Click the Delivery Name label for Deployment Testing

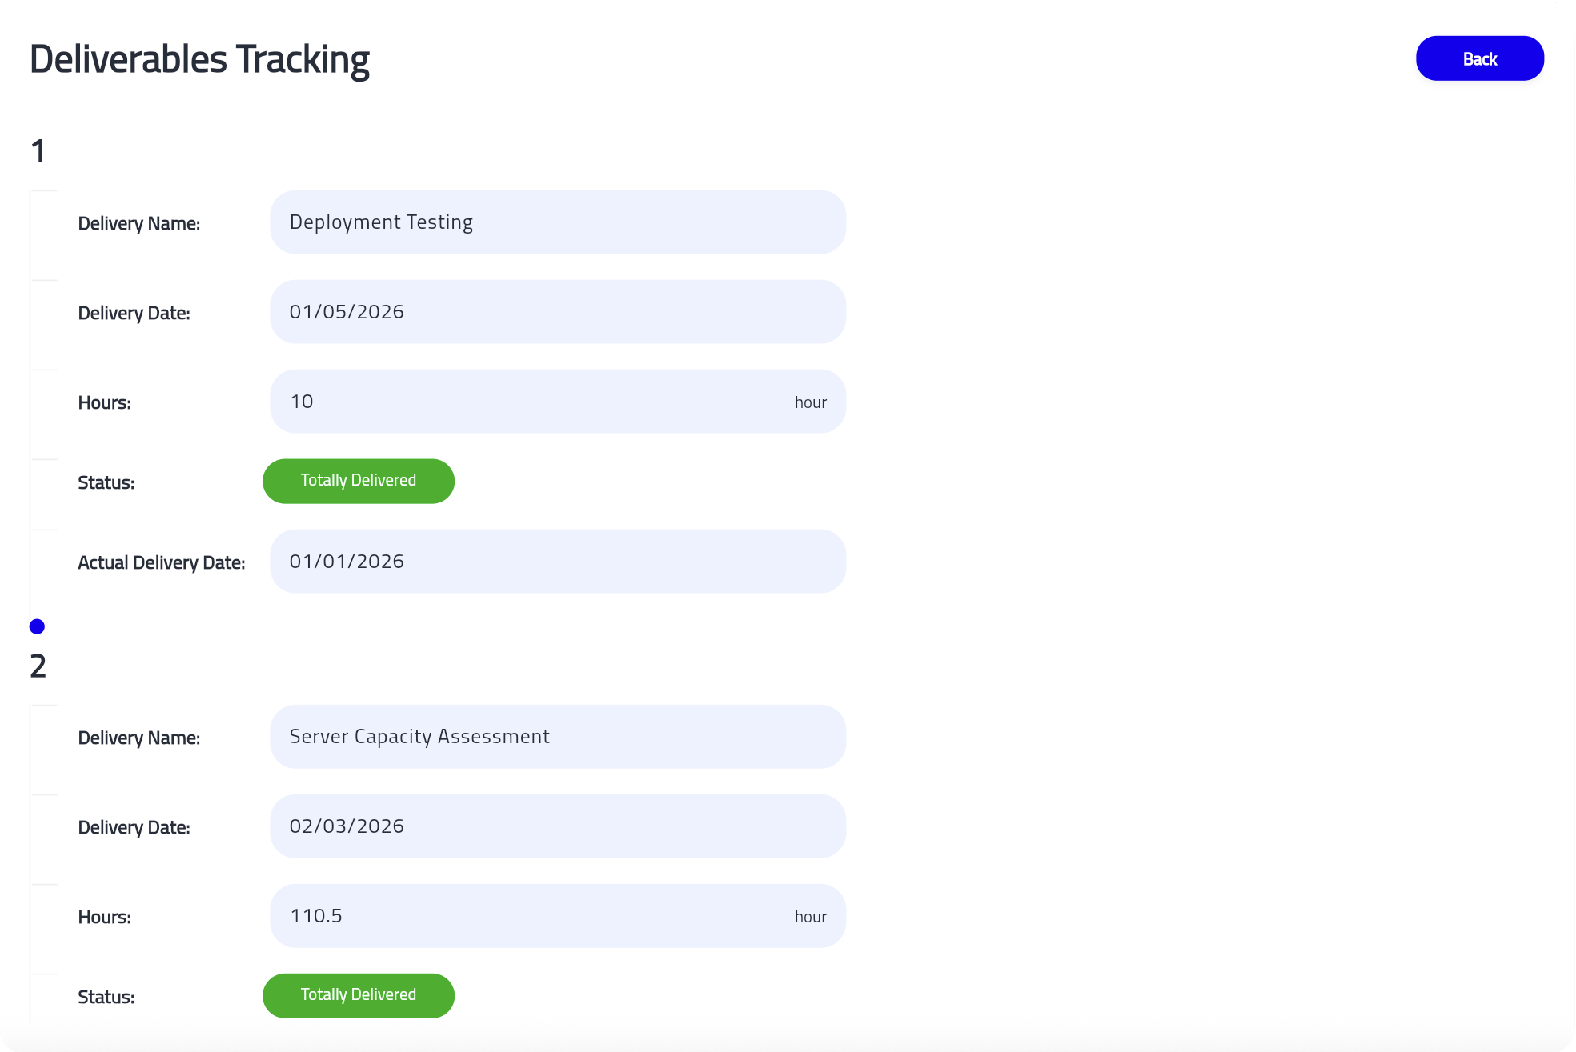138,223
